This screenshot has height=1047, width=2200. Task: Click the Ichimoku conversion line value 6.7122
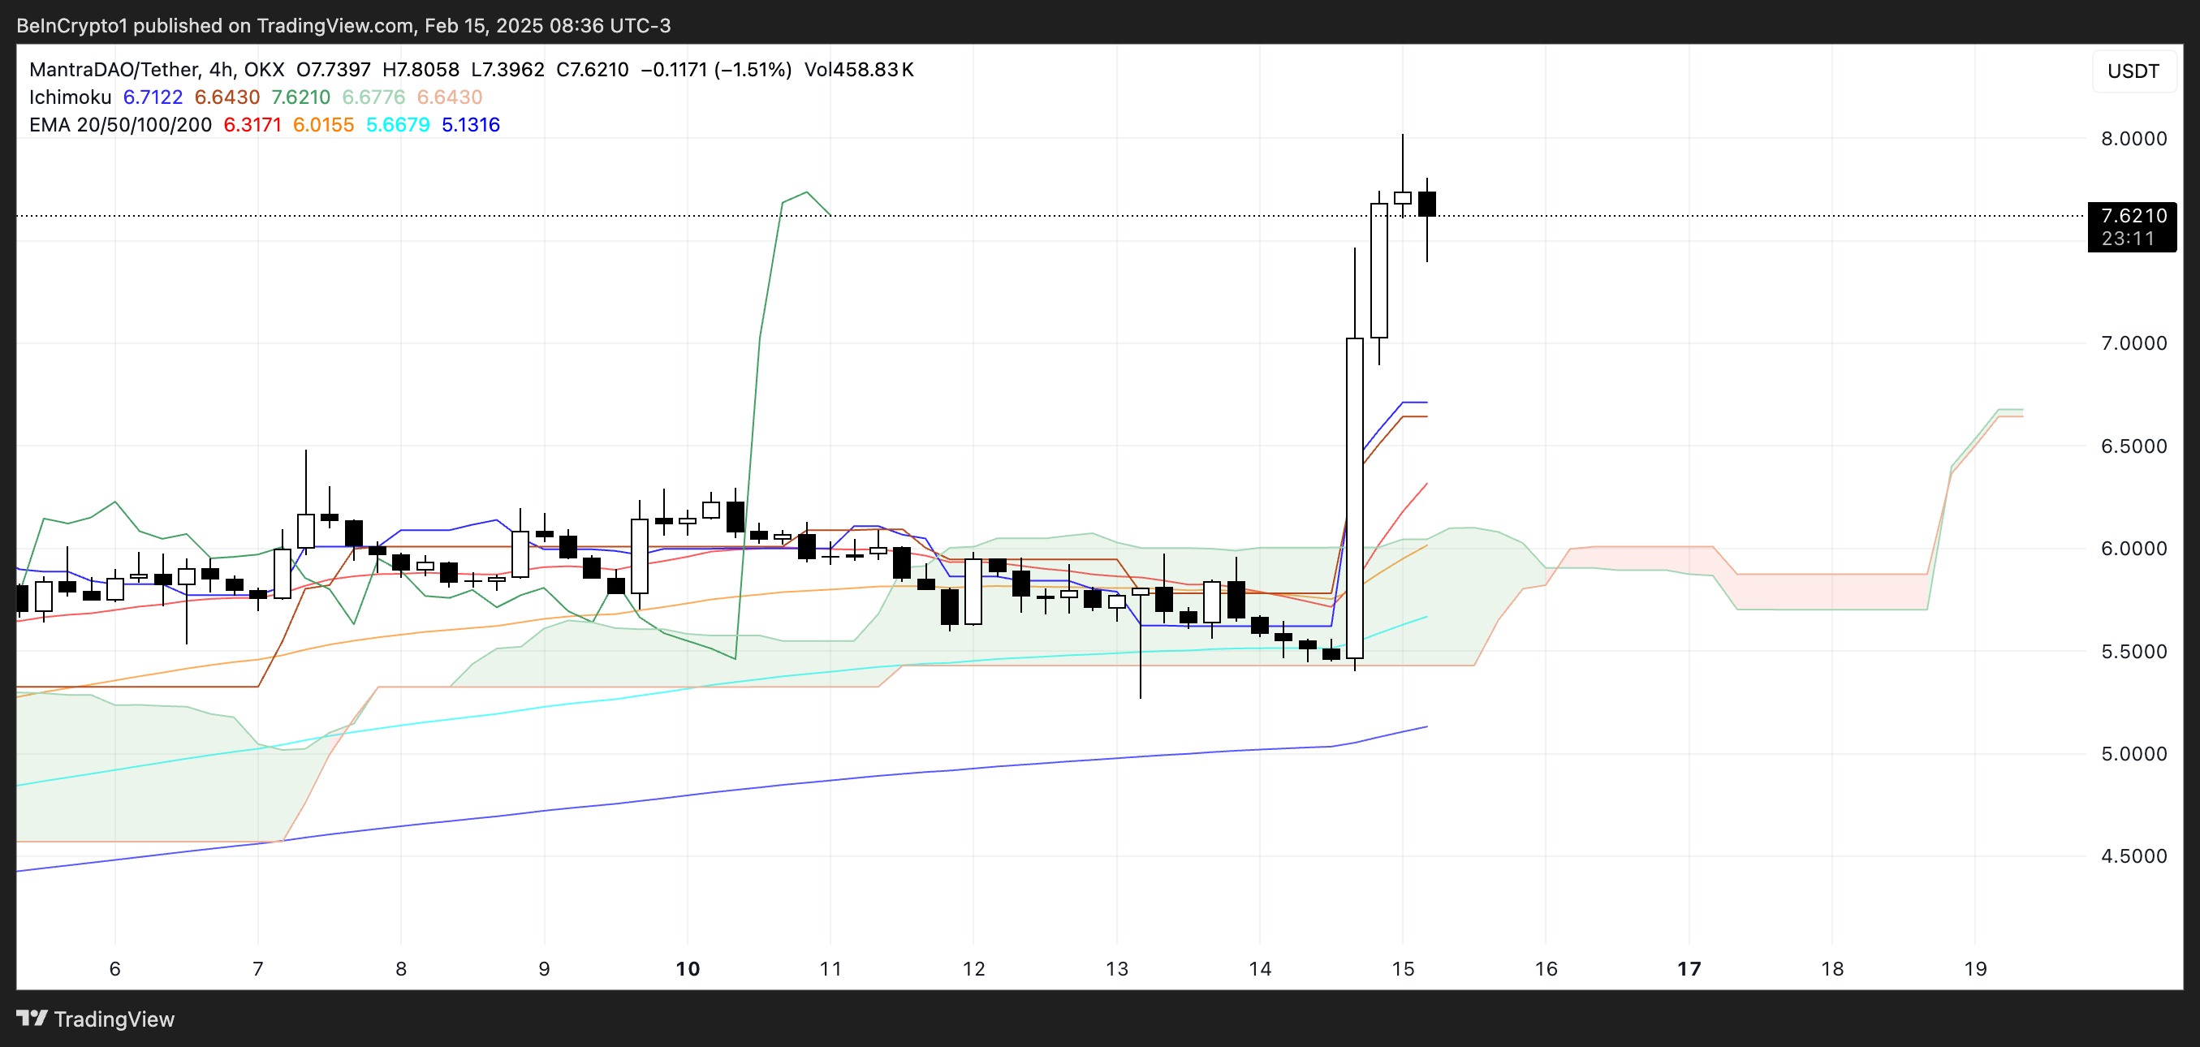coord(153,97)
